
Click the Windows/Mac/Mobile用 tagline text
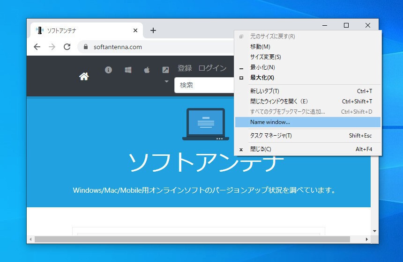pos(204,190)
